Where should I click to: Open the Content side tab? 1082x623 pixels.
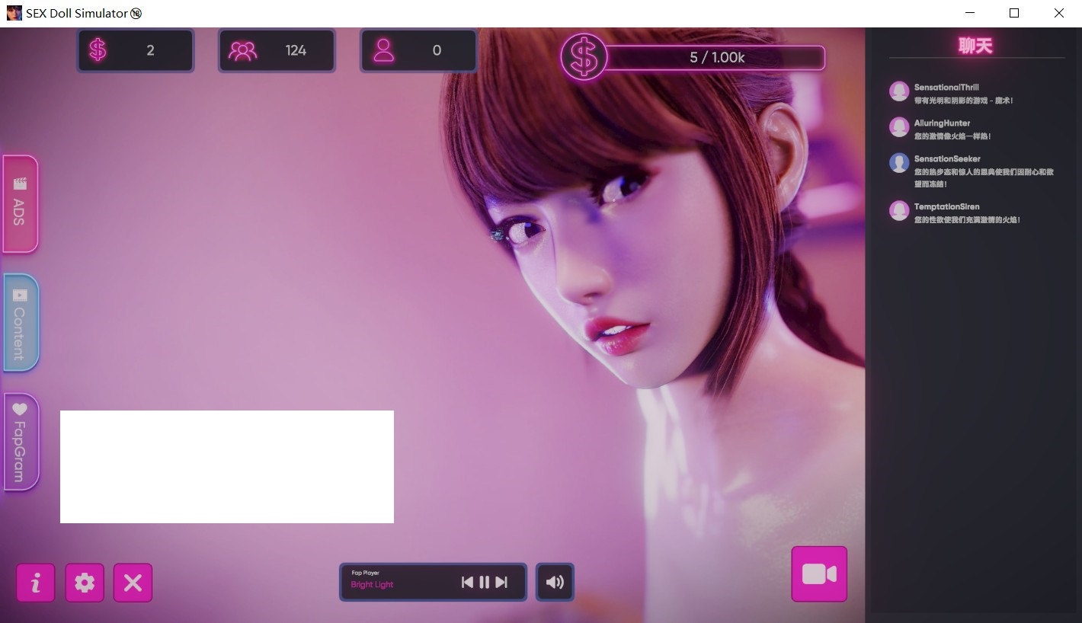pyautogui.click(x=21, y=322)
